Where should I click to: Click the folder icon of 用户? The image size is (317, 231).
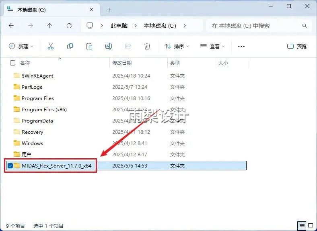(17, 154)
